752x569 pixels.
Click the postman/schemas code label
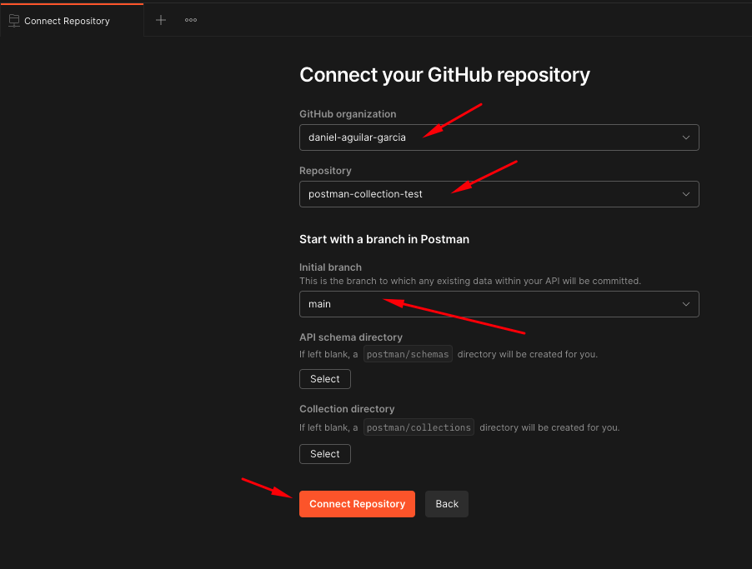[408, 354]
